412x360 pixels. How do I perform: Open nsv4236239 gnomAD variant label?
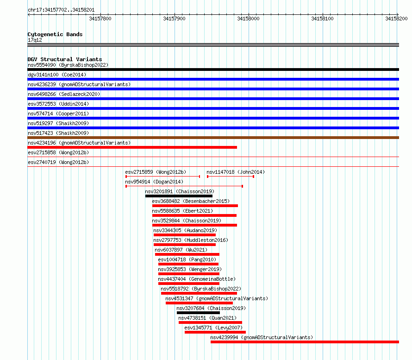[79, 84]
